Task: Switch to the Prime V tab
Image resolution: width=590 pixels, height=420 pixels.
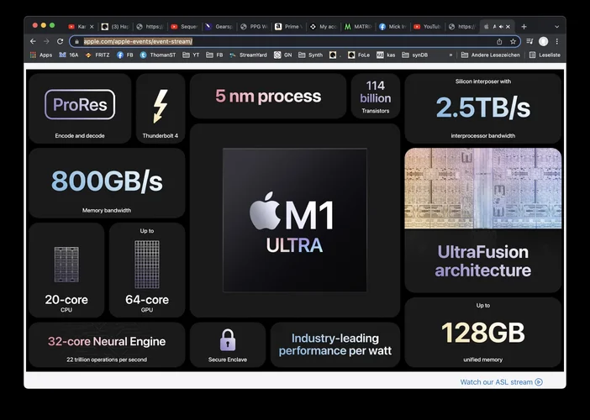Action: click(x=288, y=27)
